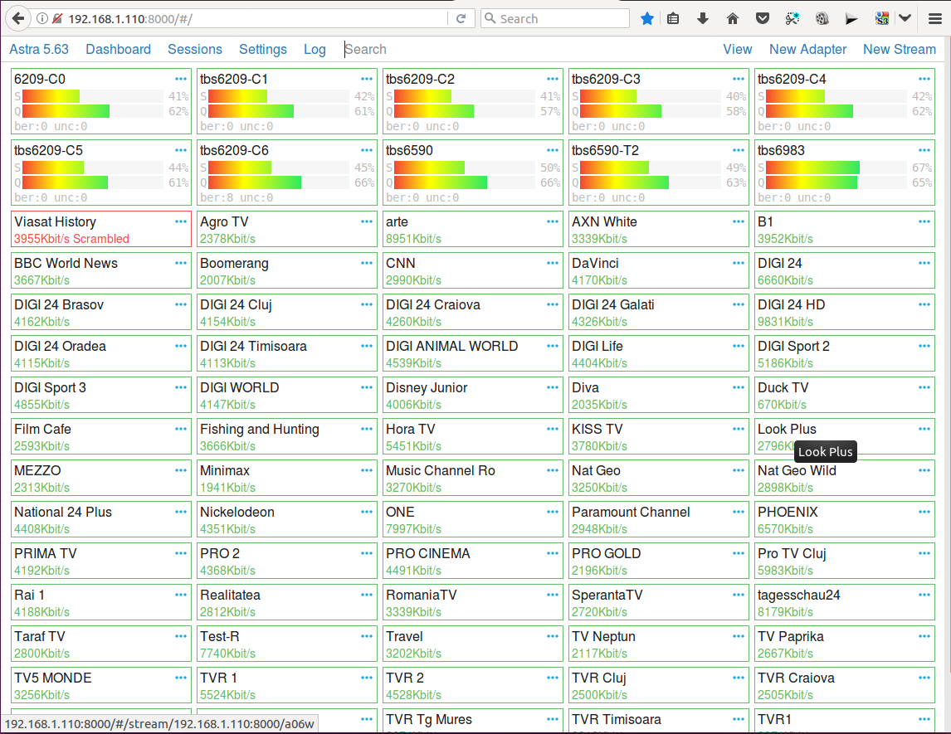951x734 pixels.
Task: Select the "3955Kbit/s Scrambled" status text
Action: pos(71,239)
